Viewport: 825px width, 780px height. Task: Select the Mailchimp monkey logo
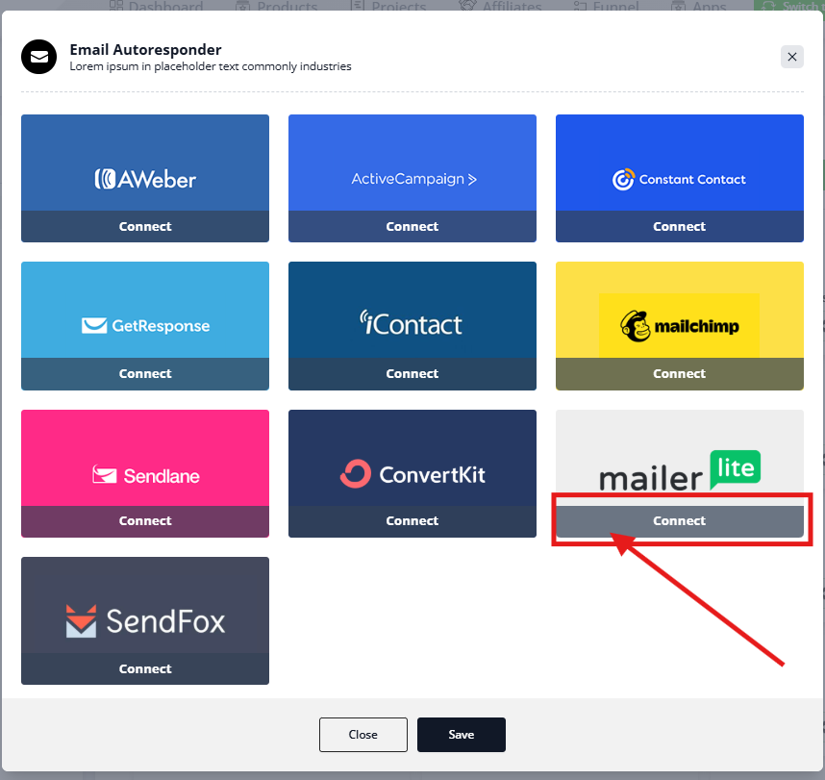pos(635,326)
